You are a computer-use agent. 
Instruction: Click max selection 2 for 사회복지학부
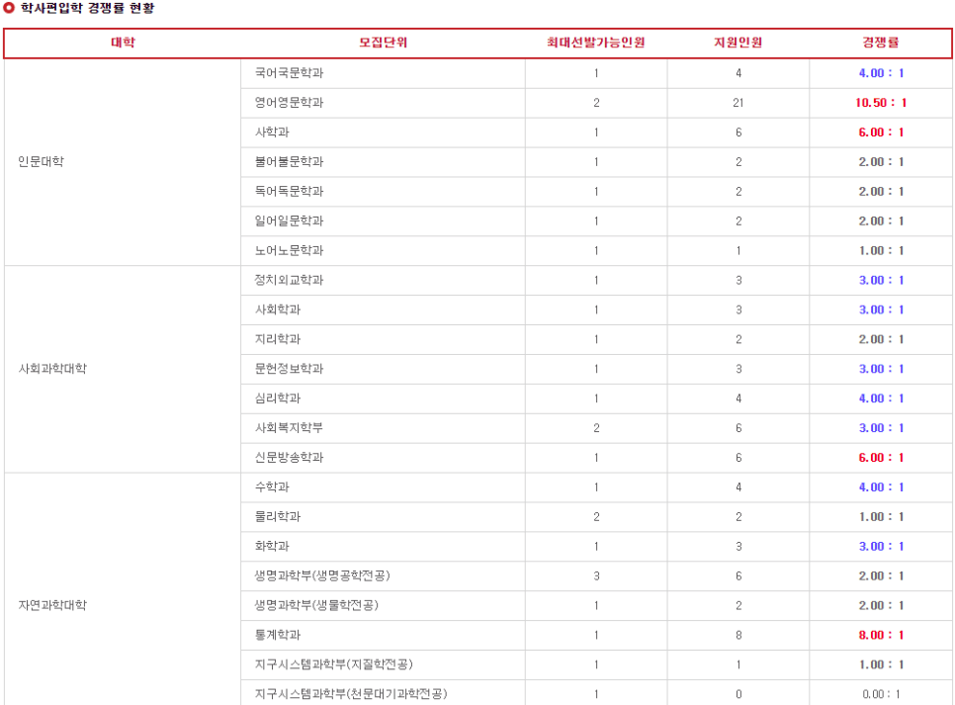[x=596, y=428]
